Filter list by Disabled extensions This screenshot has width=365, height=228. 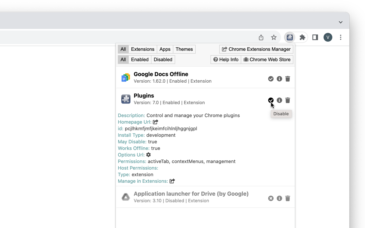pyautogui.click(x=163, y=60)
